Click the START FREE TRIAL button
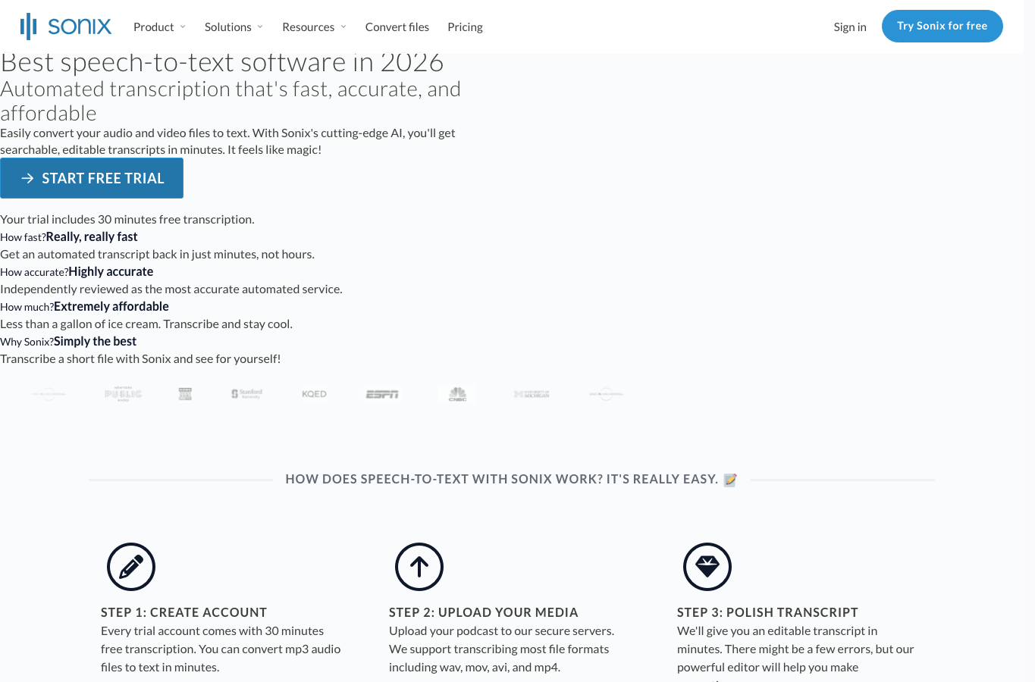The height and width of the screenshot is (682, 1035). 92,178
